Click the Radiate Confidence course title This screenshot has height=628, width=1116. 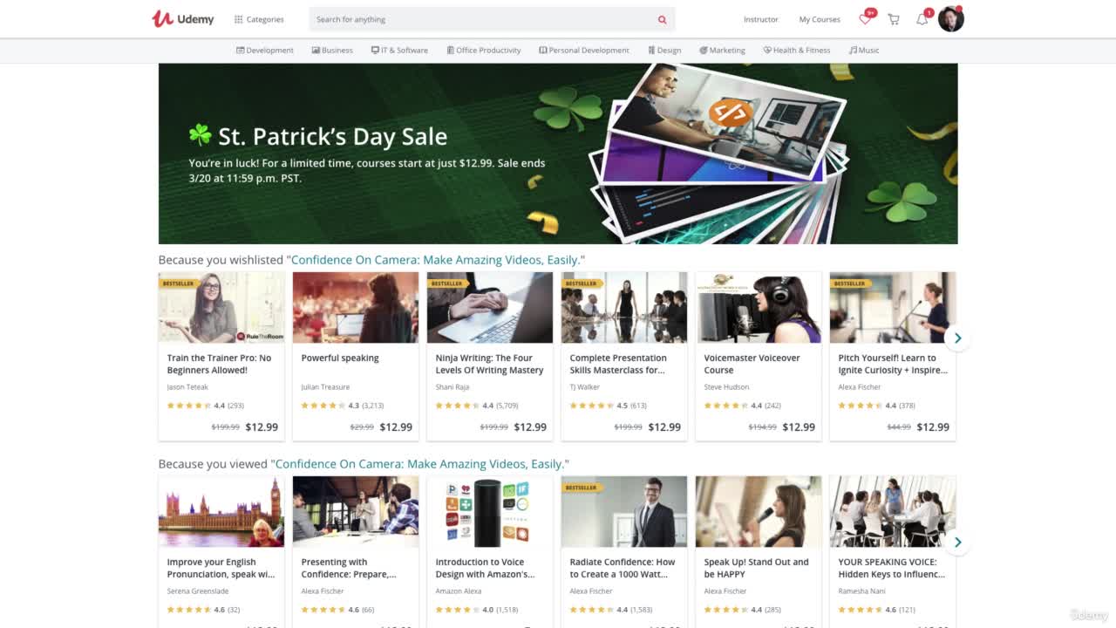pyautogui.click(x=623, y=568)
